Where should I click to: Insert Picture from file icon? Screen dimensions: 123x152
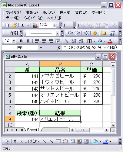[86, 141]
